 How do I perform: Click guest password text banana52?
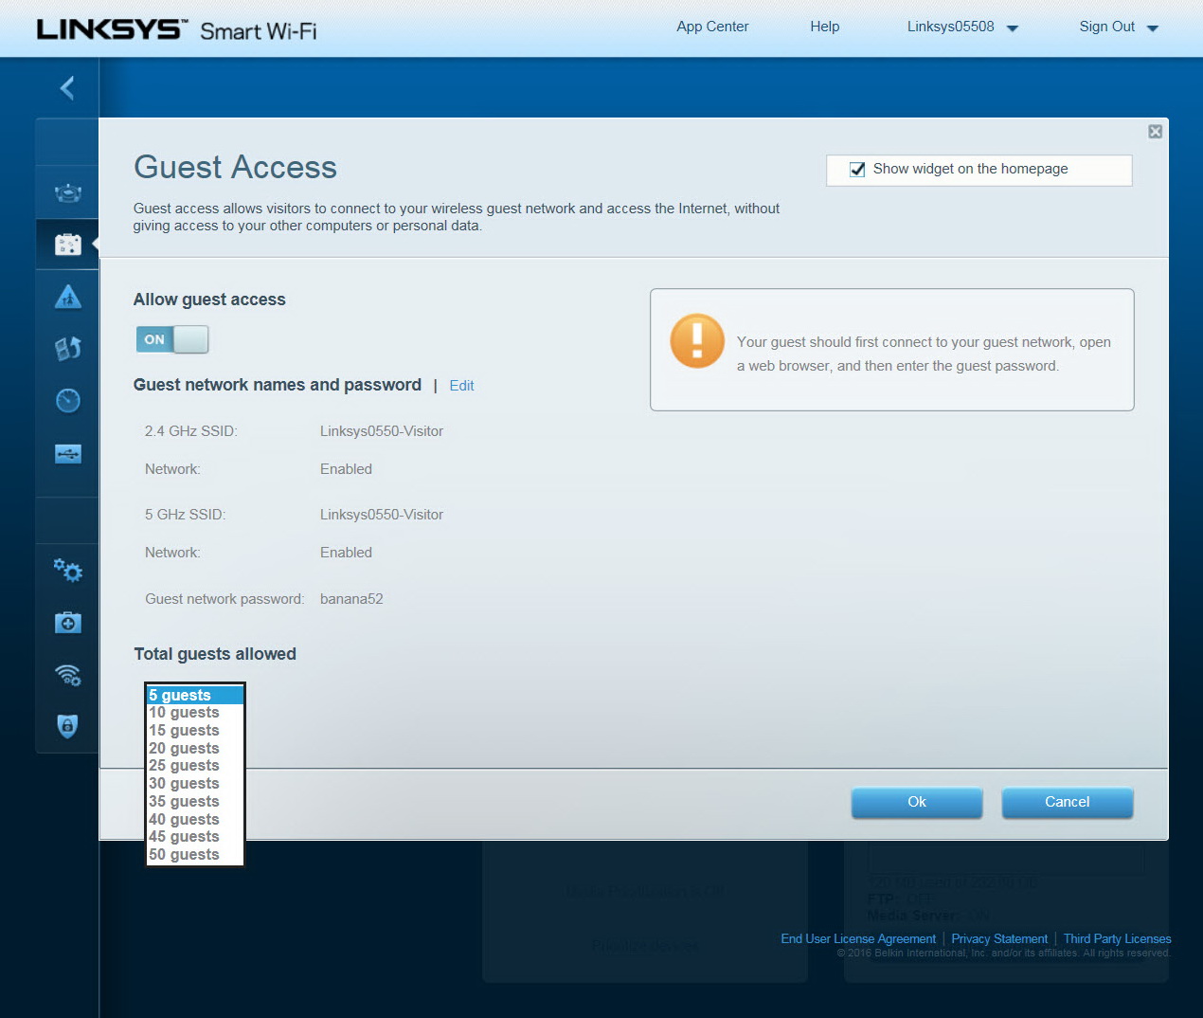pos(351,599)
